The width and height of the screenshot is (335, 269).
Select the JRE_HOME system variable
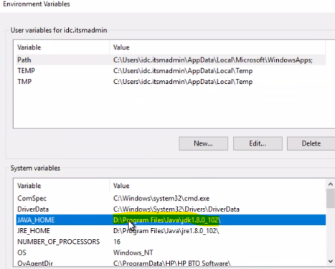click(171, 231)
